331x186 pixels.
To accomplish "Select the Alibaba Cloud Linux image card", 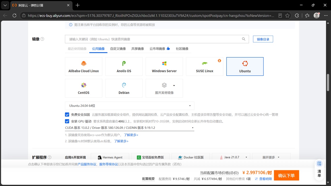I will point(84,66).
